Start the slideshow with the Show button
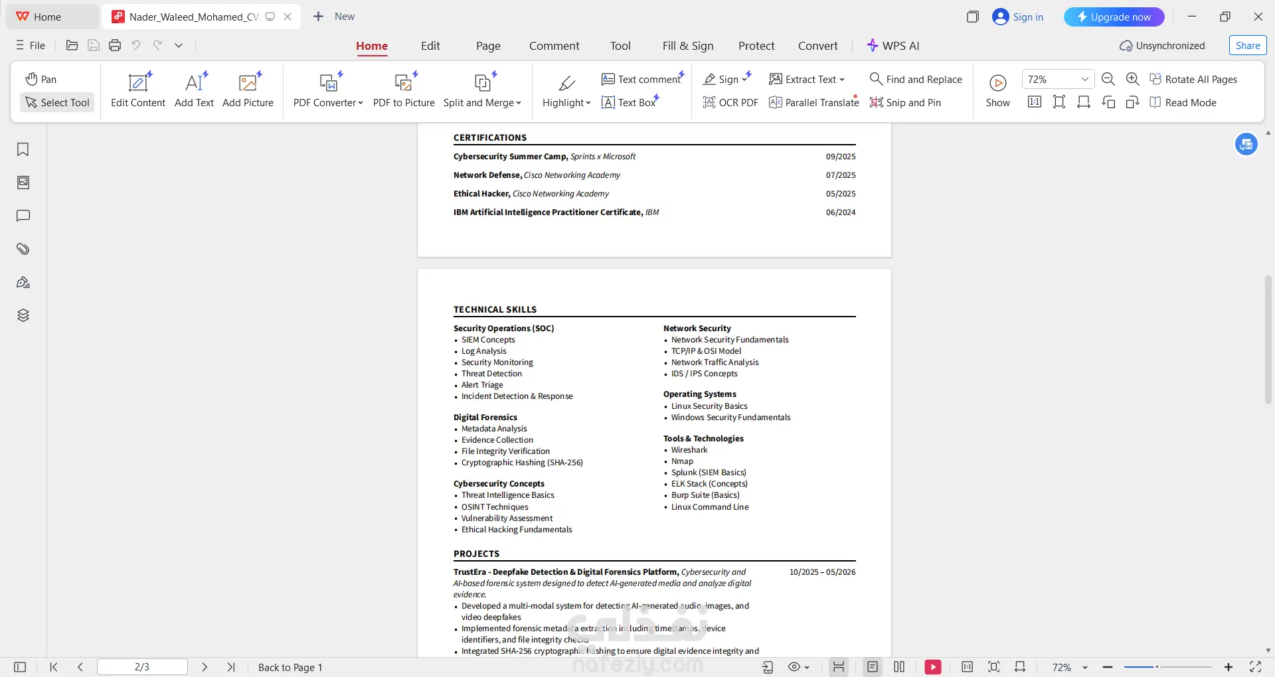Image resolution: width=1275 pixels, height=677 pixels. coord(998,90)
